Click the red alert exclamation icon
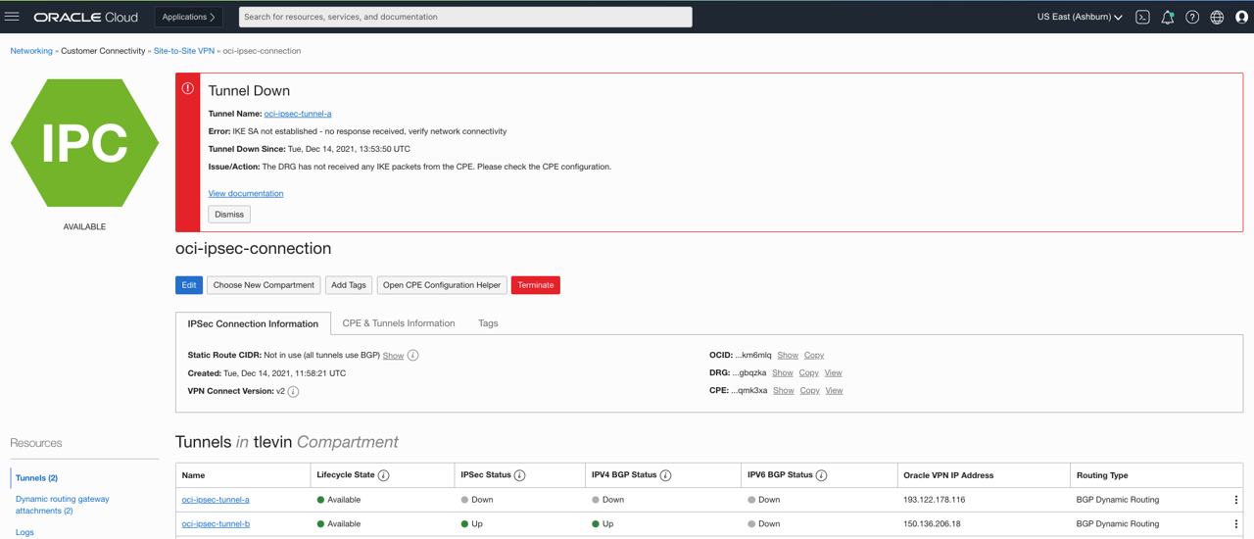This screenshot has width=1254, height=539. pos(188,88)
